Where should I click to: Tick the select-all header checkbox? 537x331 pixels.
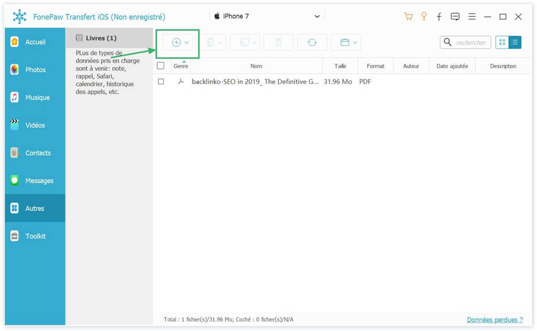click(160, 65)
